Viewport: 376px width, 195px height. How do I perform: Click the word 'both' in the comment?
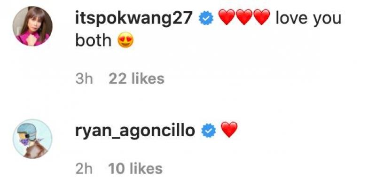click(x=93, y=40)
